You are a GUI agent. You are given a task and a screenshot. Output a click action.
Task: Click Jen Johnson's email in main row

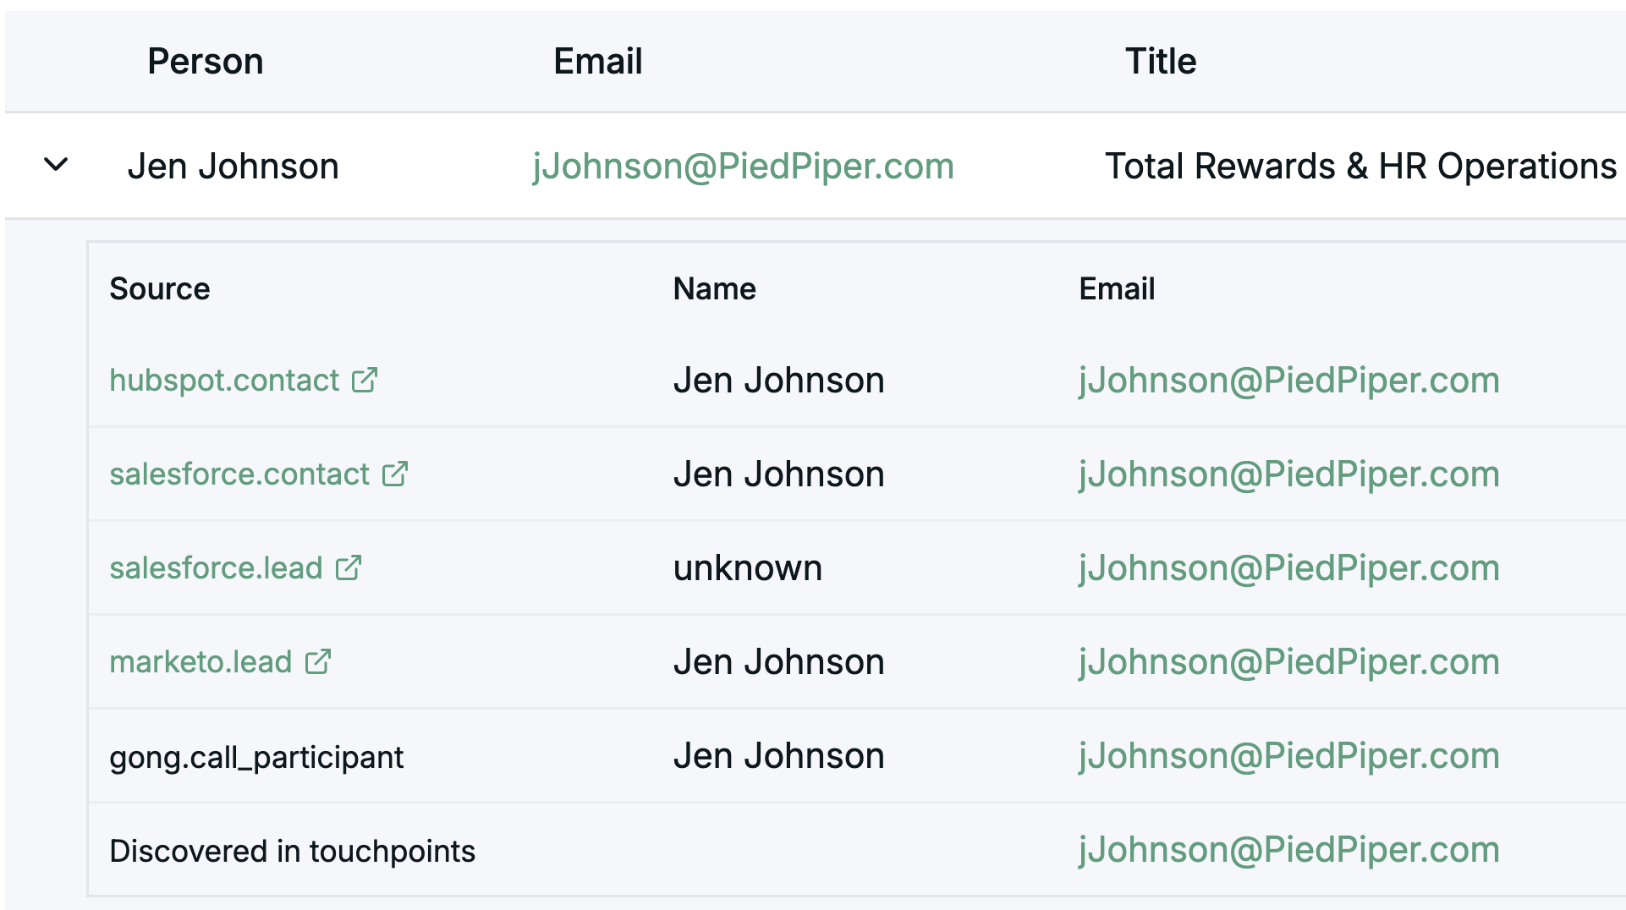(x=743, y=167)
